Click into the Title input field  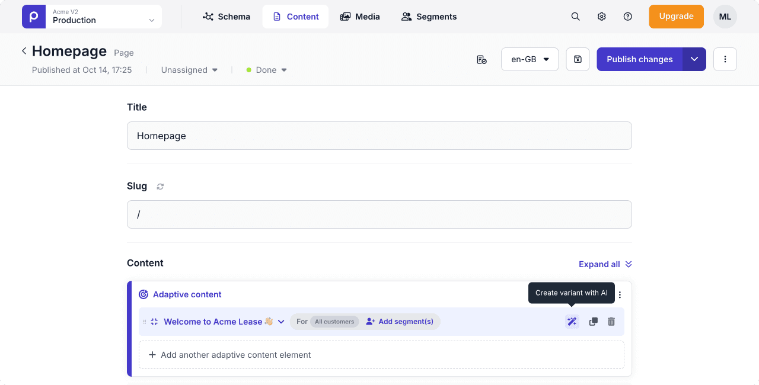[x=379, y=136]
